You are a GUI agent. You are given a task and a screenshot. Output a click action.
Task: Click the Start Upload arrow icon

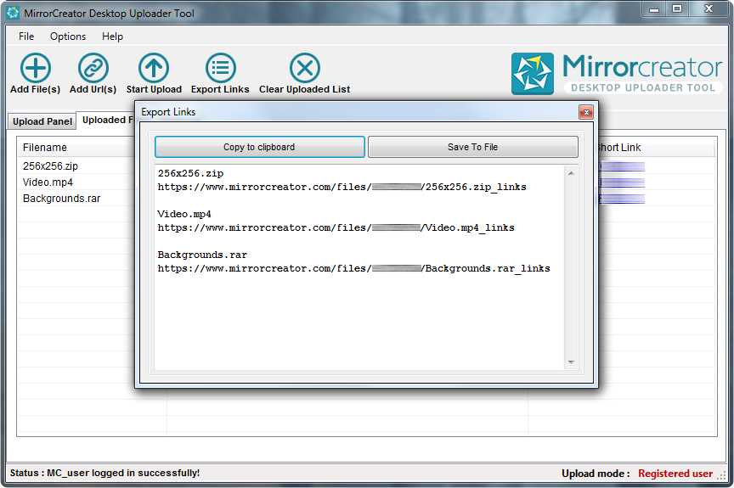154,68
